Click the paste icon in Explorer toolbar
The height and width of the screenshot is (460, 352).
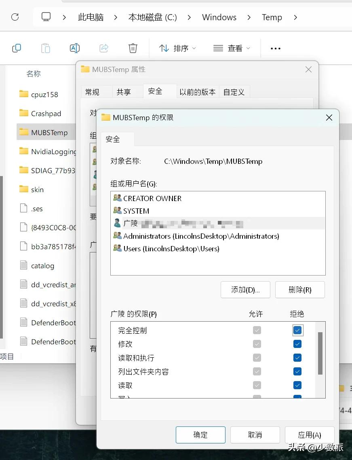tap(45, 48)
